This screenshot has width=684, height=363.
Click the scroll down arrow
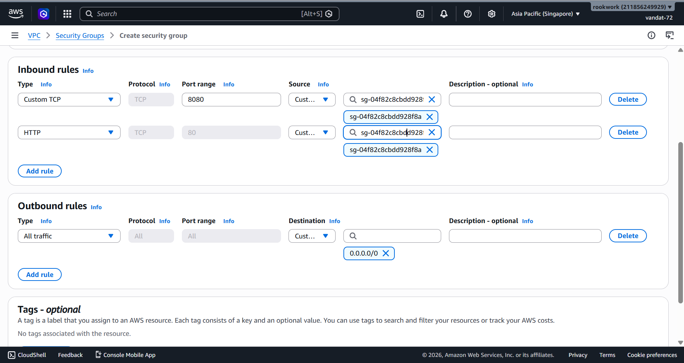click(680, 343)
